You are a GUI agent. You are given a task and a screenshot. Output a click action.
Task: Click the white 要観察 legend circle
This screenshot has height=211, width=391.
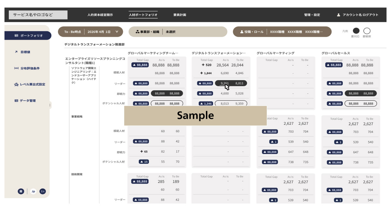coord(367,31)
